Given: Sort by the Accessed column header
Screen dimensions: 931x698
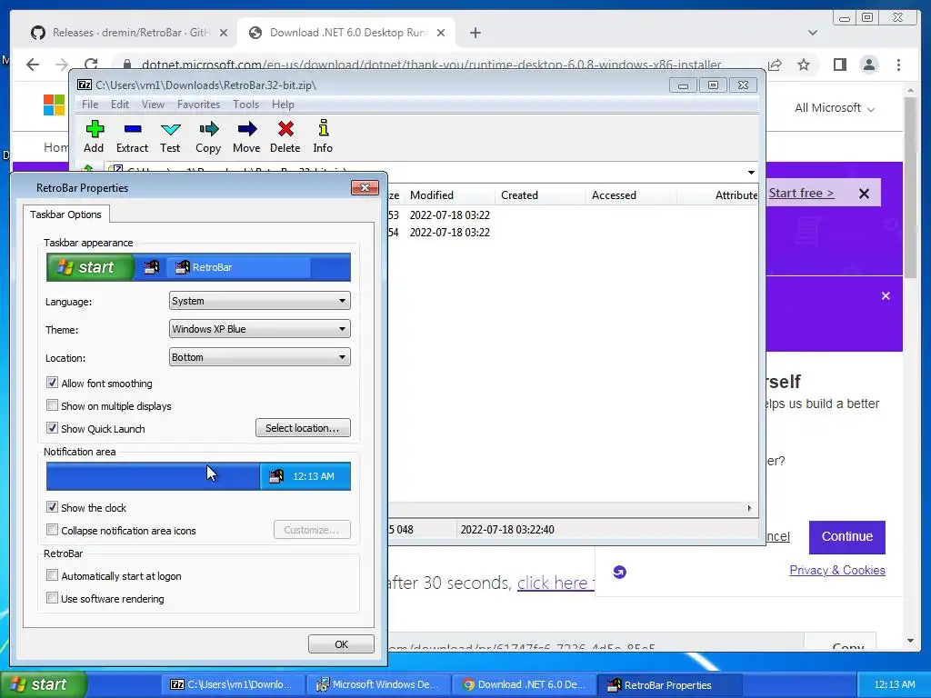Looking at the screenshot, I should 631,195.
